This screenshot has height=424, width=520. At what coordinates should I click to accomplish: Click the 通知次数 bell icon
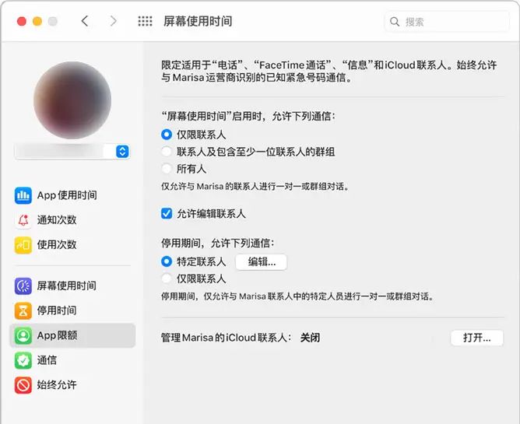(x=23, y=220)
